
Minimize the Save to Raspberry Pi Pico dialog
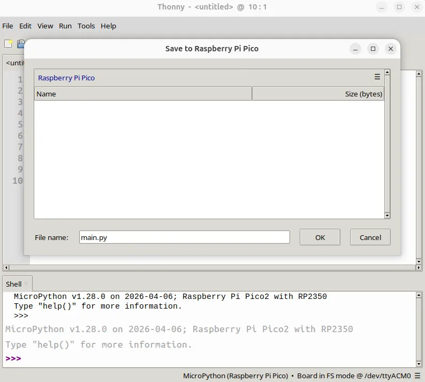click(x=355, y=49)
